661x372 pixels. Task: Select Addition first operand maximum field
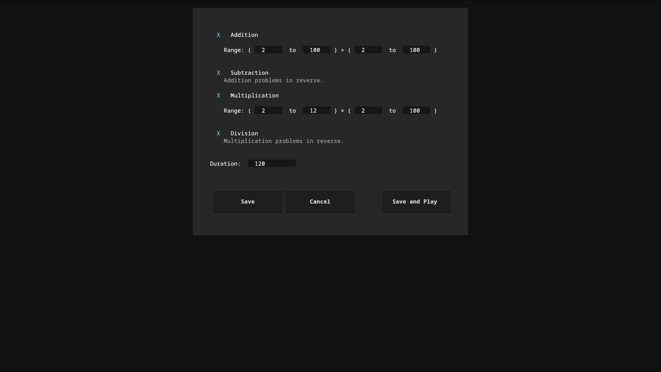tap(317, 50)
